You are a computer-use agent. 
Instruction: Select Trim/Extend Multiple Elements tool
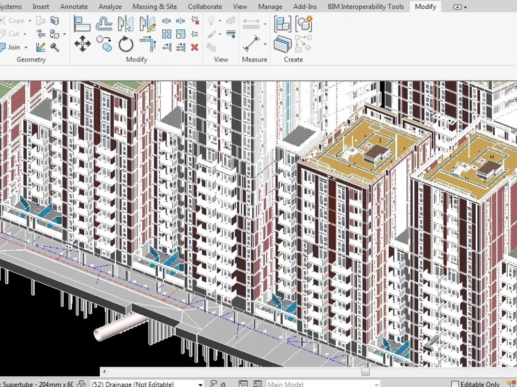point(180,47)
